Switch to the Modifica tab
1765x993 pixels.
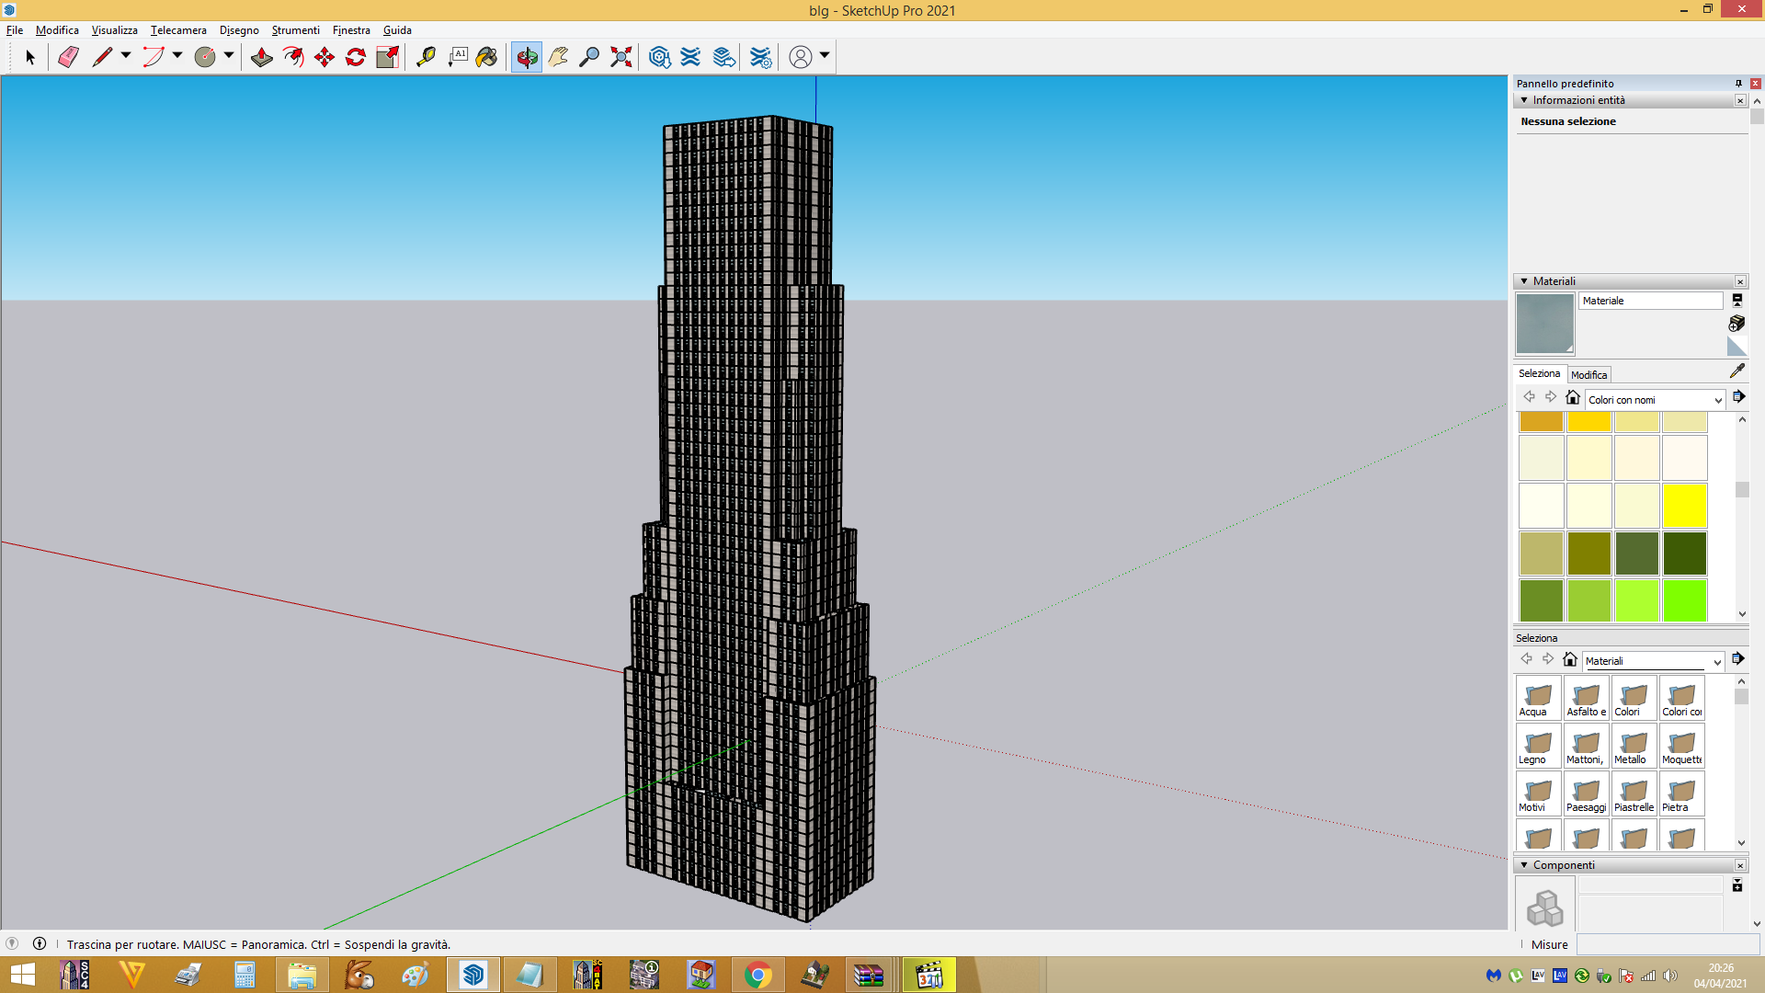coord(1588,375)
